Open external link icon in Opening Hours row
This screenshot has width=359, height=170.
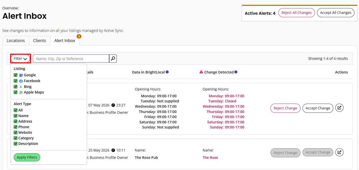click(x=339, y=108)
